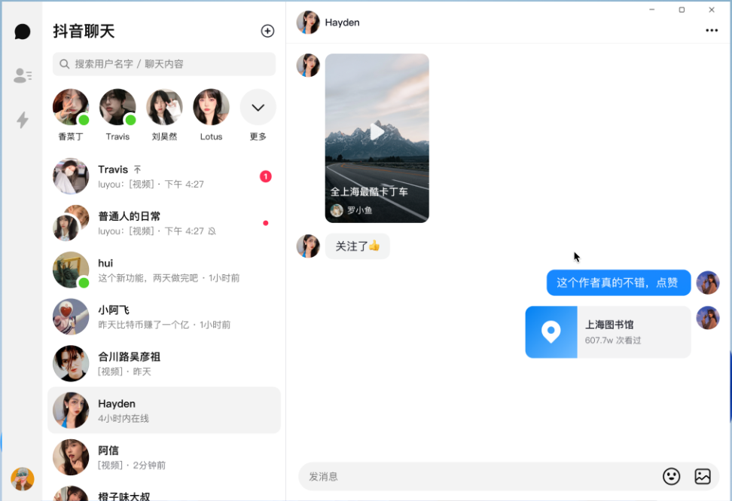This screenshot has height=501, width=732.
Task: Open Travis conversation with unread badge
Action: tap(164, 176)
